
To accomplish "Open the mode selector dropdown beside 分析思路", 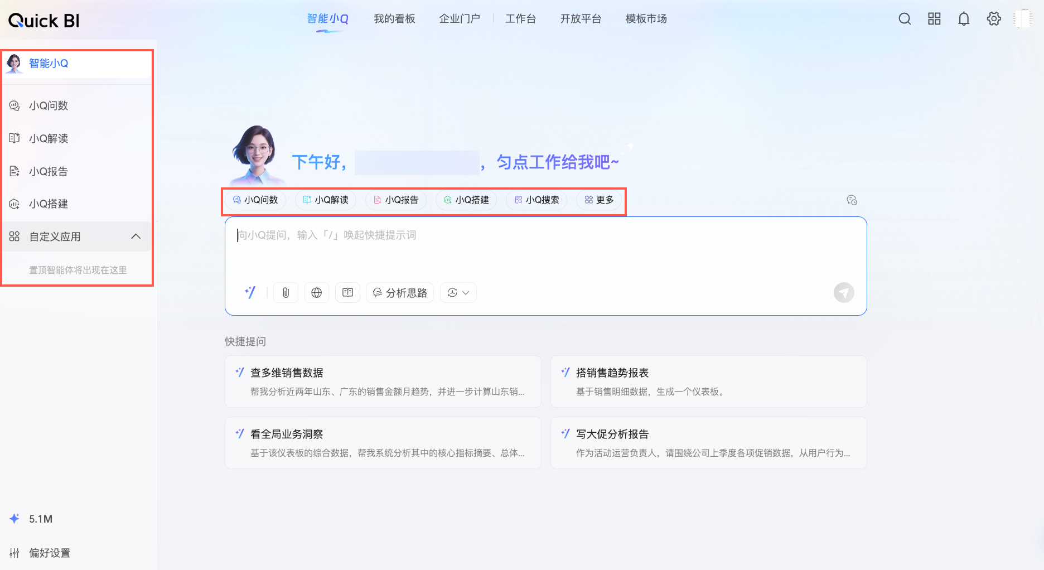I will (458, 293).
